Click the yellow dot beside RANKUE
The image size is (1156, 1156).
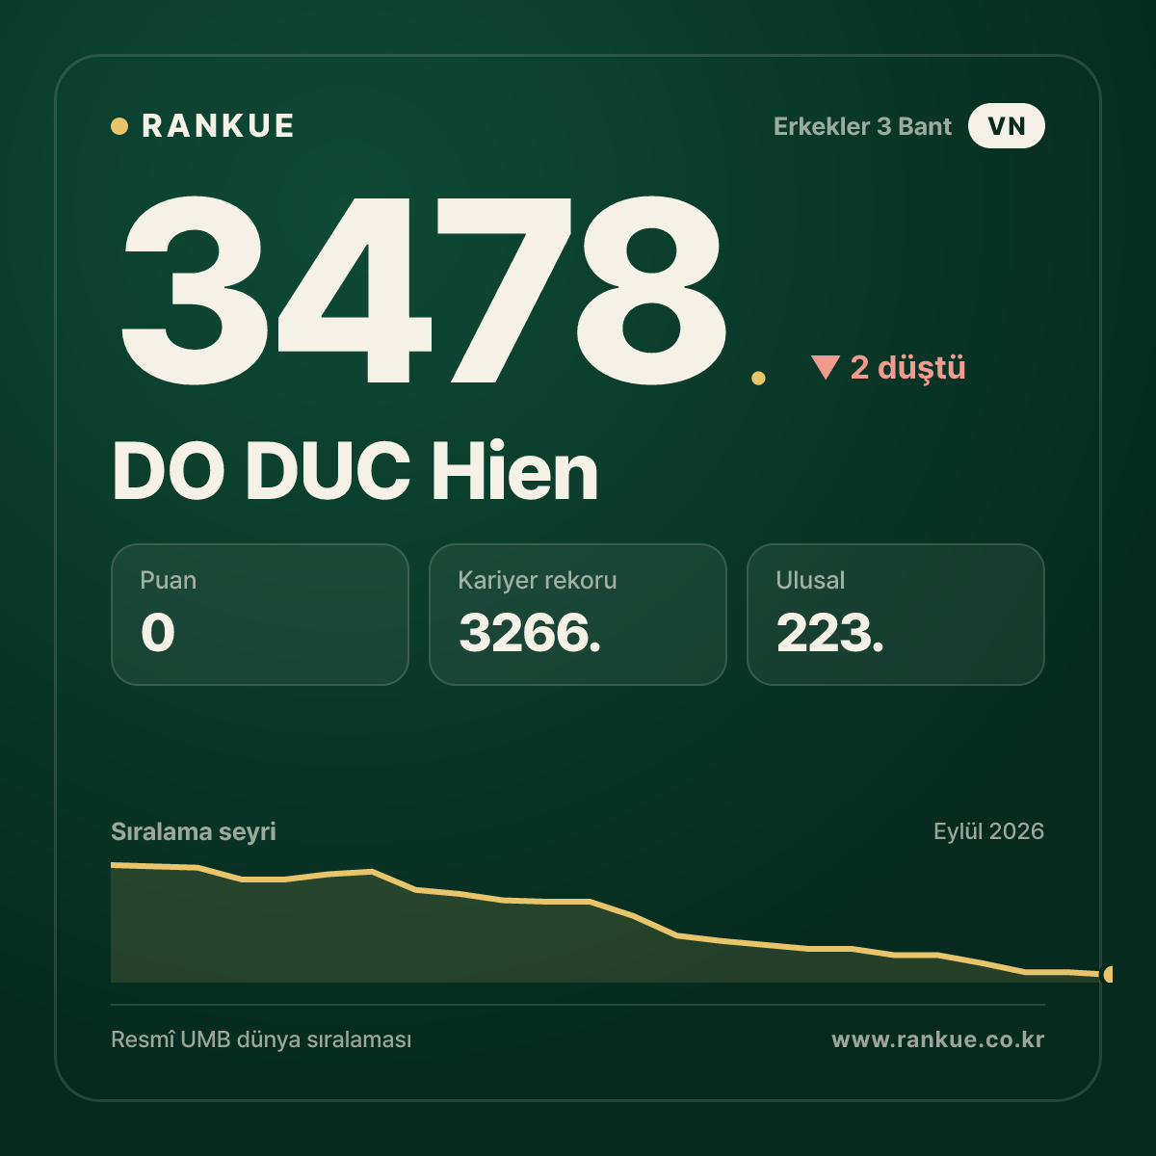pyautogui.click(x=119, y=126)
